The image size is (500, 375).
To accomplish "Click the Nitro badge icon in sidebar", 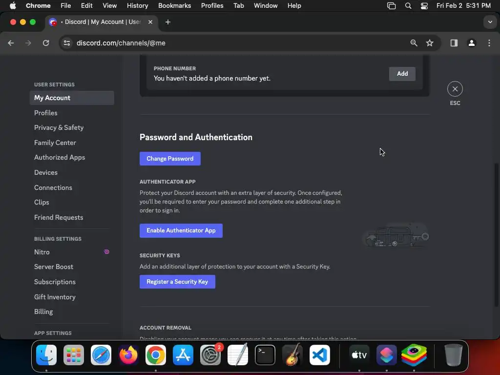I will (106, 252).
